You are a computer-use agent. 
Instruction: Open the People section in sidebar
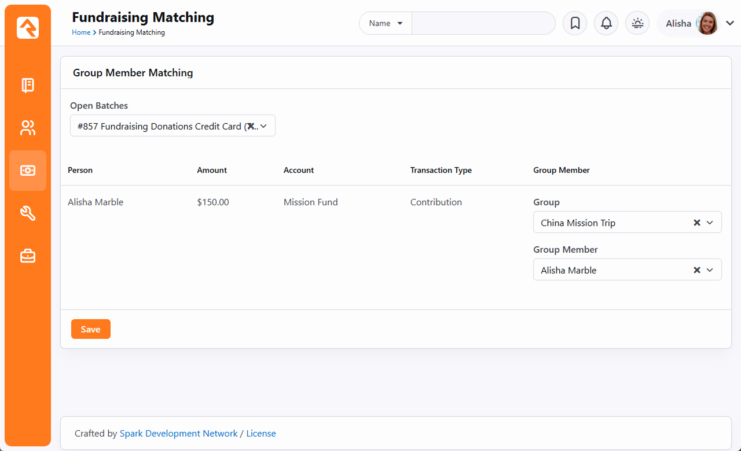point(28,128)
